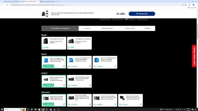Open the Chrome three-dot menu
This screenshot has width=198, height=111.
click(196, 5)
